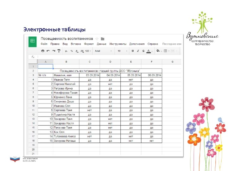Click the Undo arrow icon

tap(48, 51)
